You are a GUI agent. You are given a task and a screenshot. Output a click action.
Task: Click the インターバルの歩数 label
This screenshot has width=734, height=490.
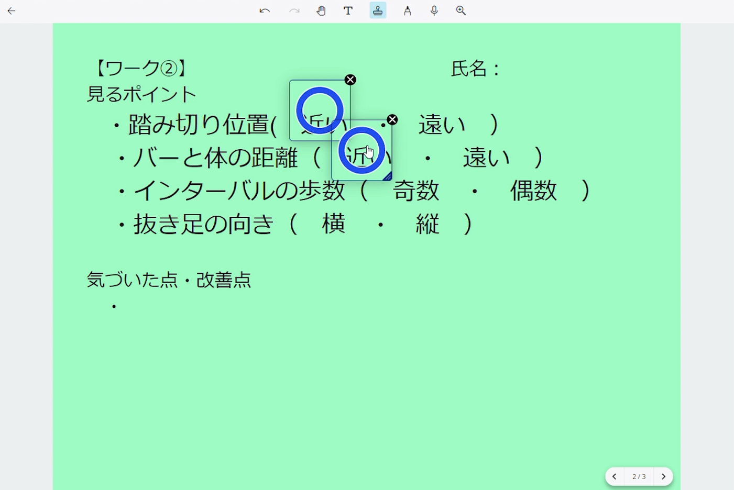(x=239, y=191)
